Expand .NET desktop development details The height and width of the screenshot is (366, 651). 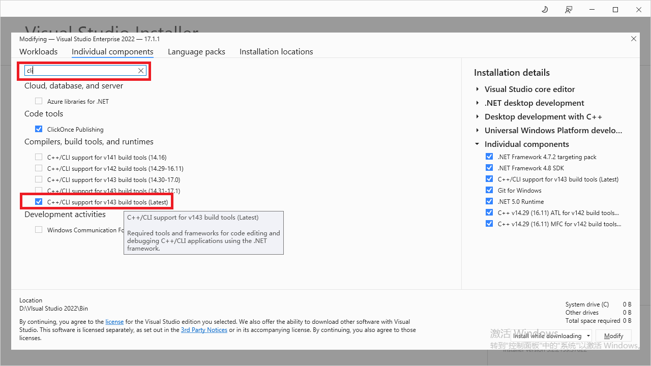pyautogui.click(x=478, y=103)
